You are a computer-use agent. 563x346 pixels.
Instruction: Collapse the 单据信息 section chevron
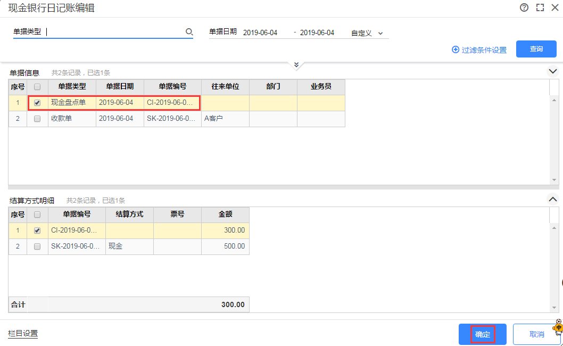[x=553, y=71]
